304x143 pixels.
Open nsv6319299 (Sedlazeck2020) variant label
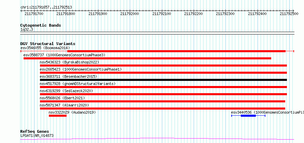click(x=66, y=91)
